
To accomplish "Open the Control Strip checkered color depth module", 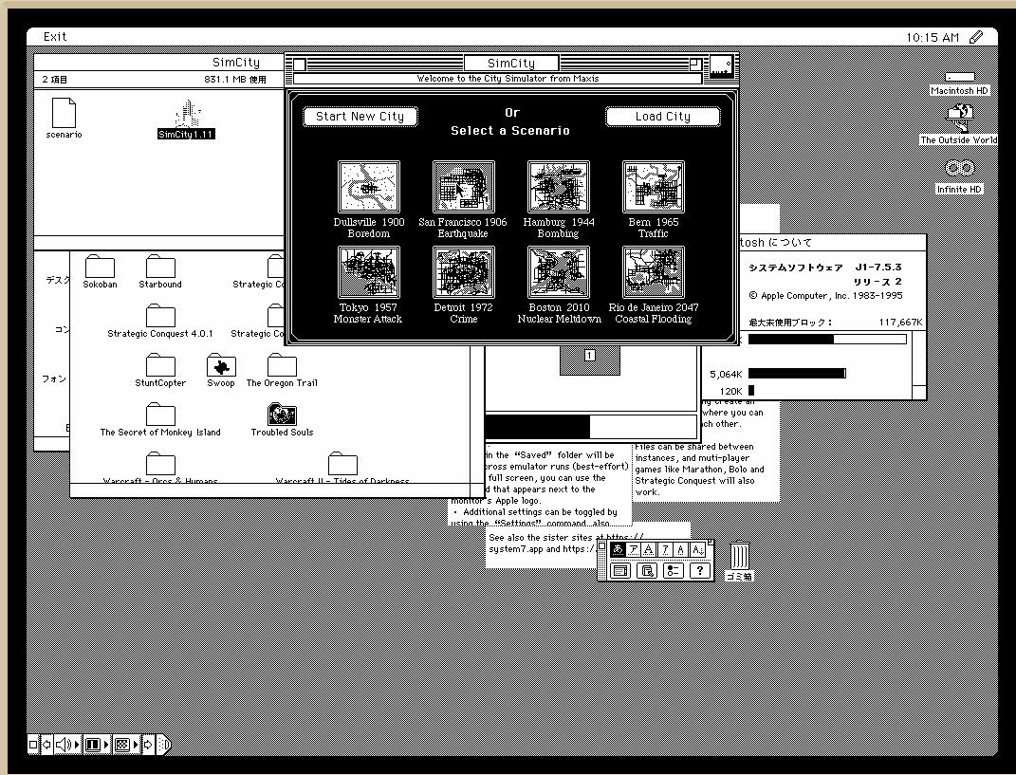I will click(x=125, y=745).
